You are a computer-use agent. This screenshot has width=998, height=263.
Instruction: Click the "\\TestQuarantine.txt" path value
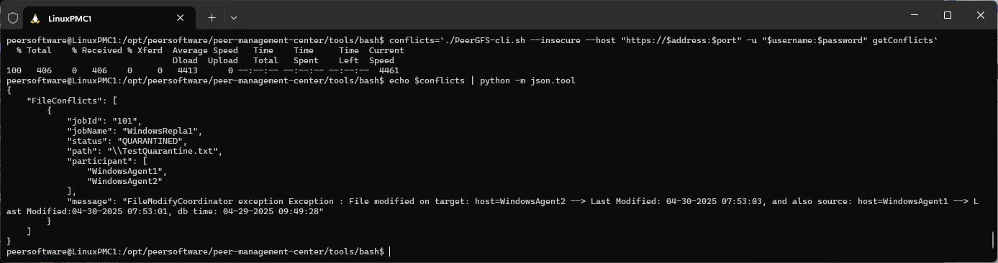pos(165,151)
